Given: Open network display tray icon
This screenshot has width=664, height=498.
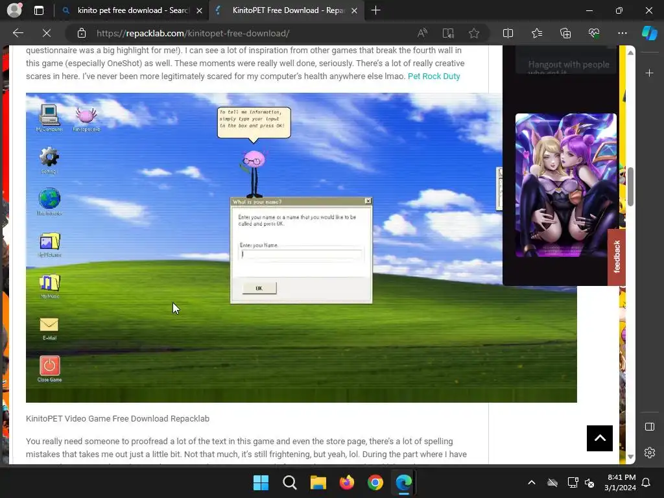Looking at the screenshot, I should (x=573, y=482).
